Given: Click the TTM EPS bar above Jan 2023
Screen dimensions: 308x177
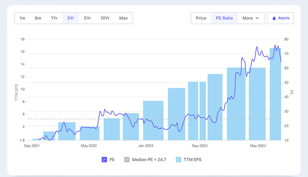Looking at the screenshot, I should [x=153, y=120].
